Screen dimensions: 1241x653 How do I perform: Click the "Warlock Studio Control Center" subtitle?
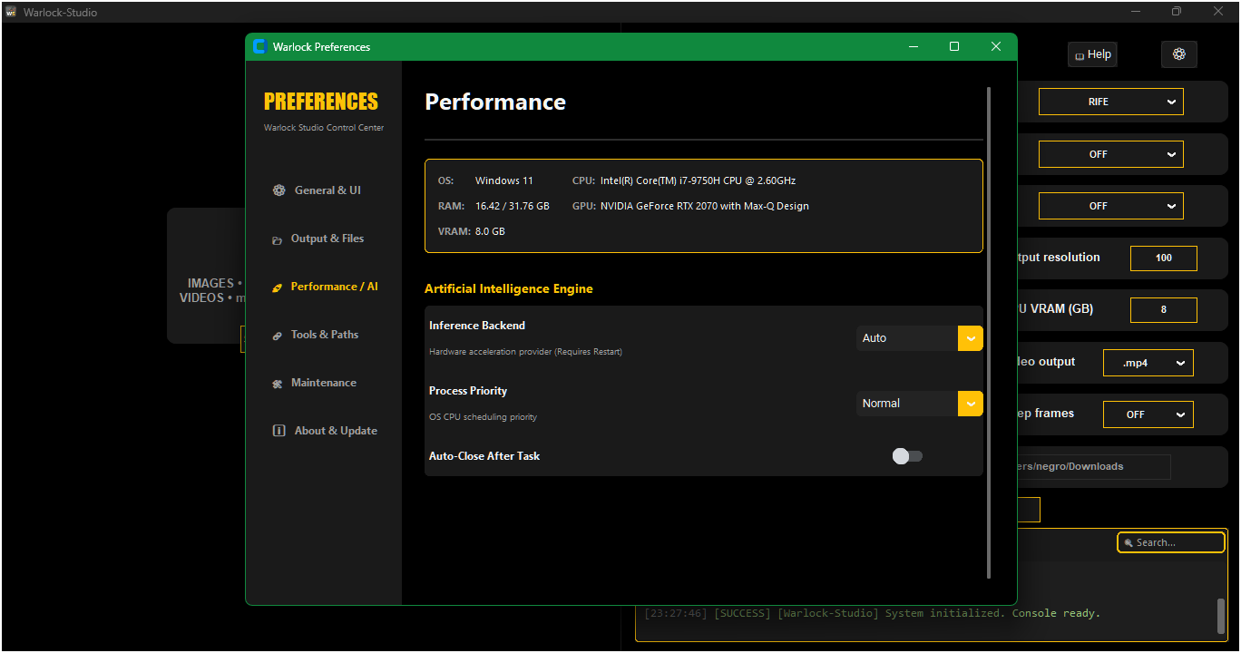click(324, 128)
